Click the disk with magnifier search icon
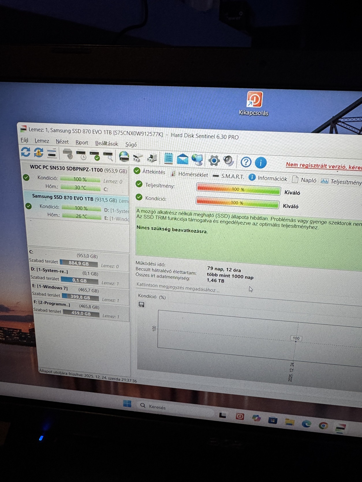 pyautogui.click(x=108, y=156)
